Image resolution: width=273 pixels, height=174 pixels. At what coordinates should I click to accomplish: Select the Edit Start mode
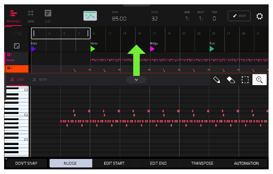point(114,163)
